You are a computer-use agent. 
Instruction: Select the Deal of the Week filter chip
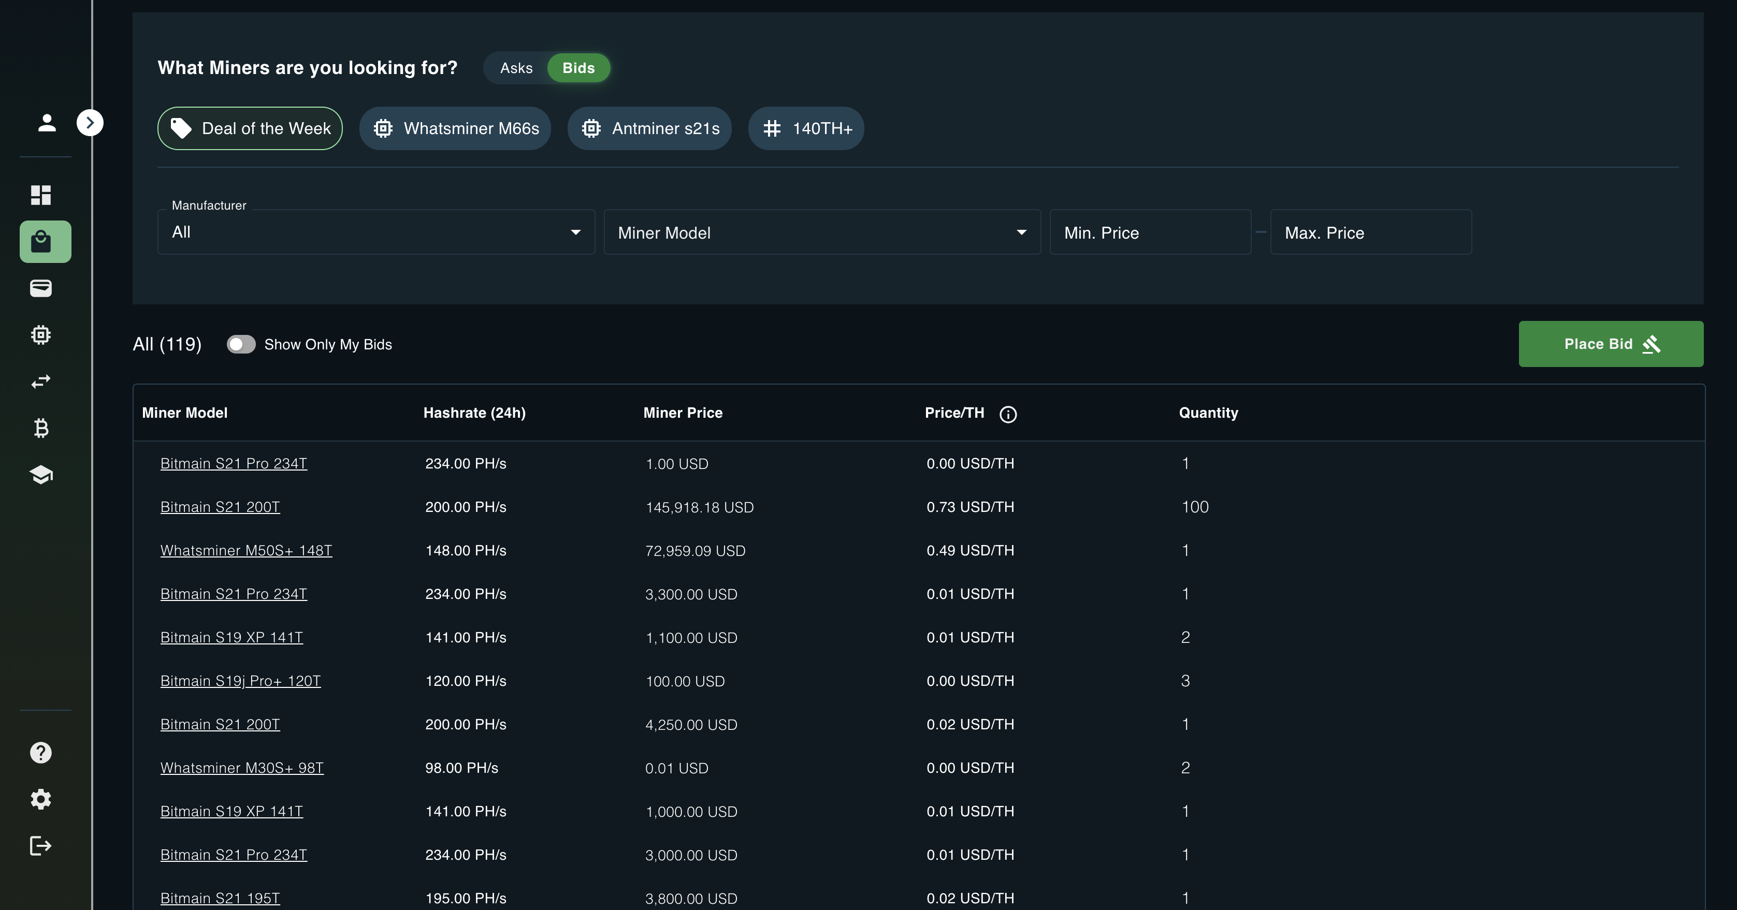point(250,128)
